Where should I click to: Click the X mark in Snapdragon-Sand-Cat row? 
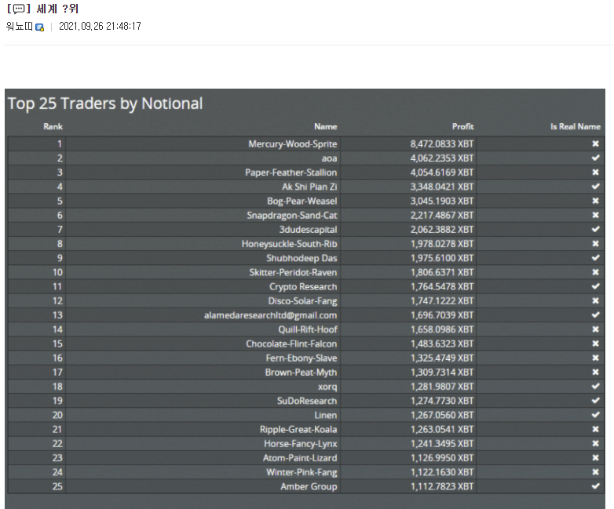point(595,215)
